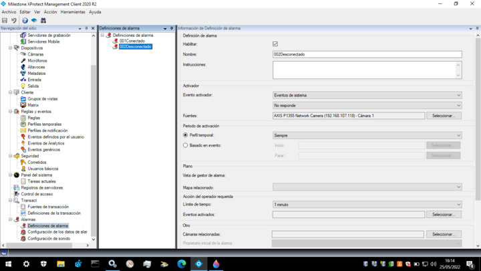
Task: Select the 001Conectado alarm definition
Action: coord(132,41)
